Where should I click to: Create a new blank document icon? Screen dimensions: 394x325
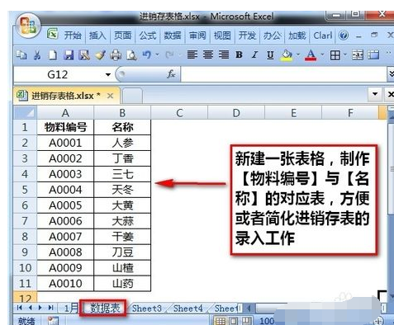[x=53, y=55]
